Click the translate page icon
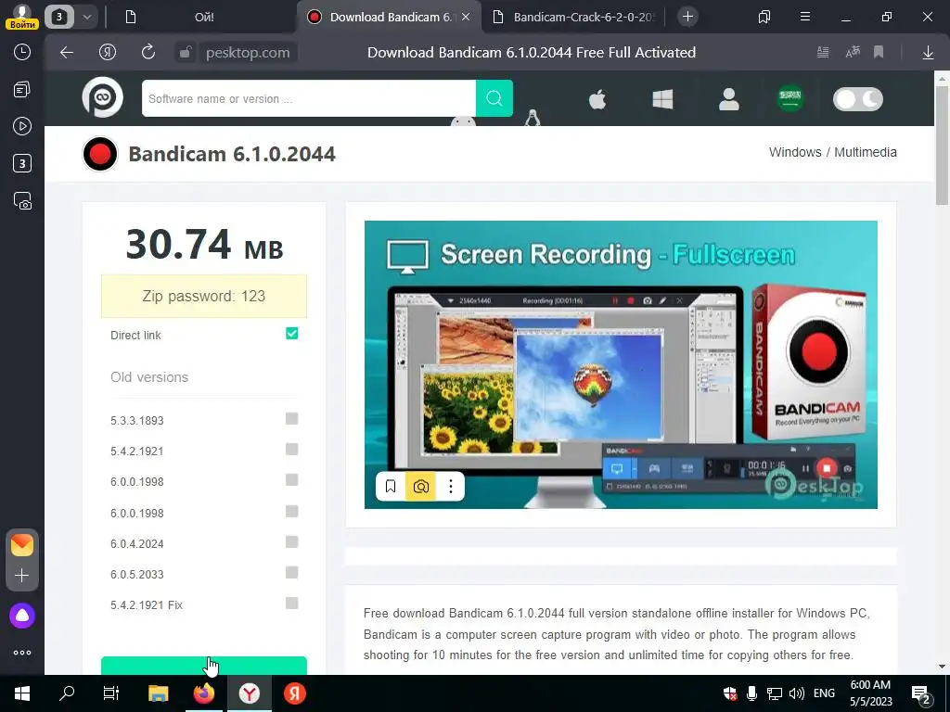 (x=853, y=53)
